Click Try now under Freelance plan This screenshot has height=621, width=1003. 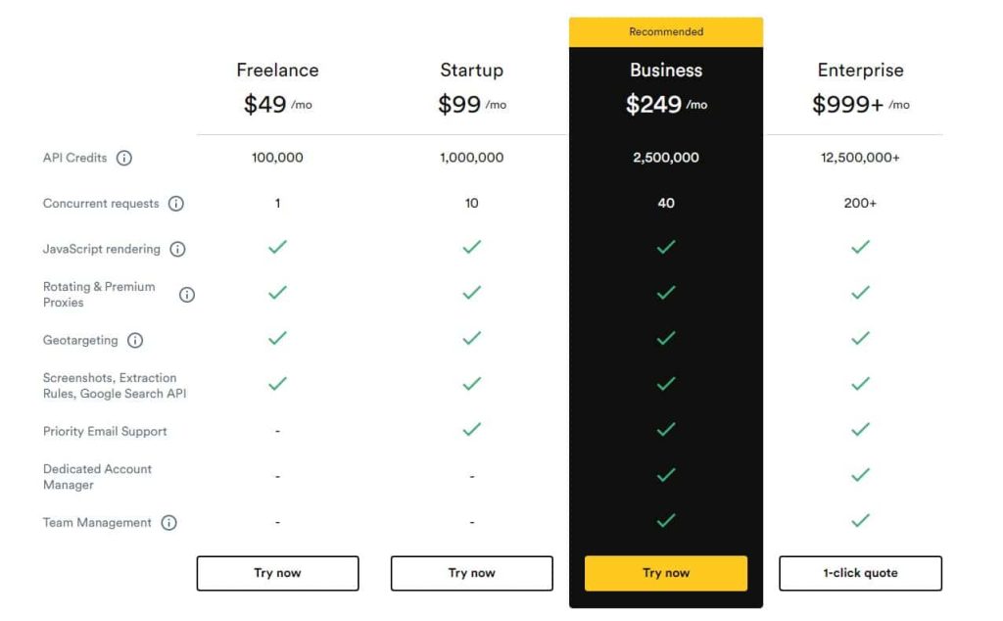(x=277, y=573)
